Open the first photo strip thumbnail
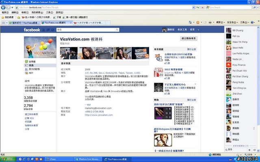The height and width of the screenshot is (162, 260). (69, 53)
